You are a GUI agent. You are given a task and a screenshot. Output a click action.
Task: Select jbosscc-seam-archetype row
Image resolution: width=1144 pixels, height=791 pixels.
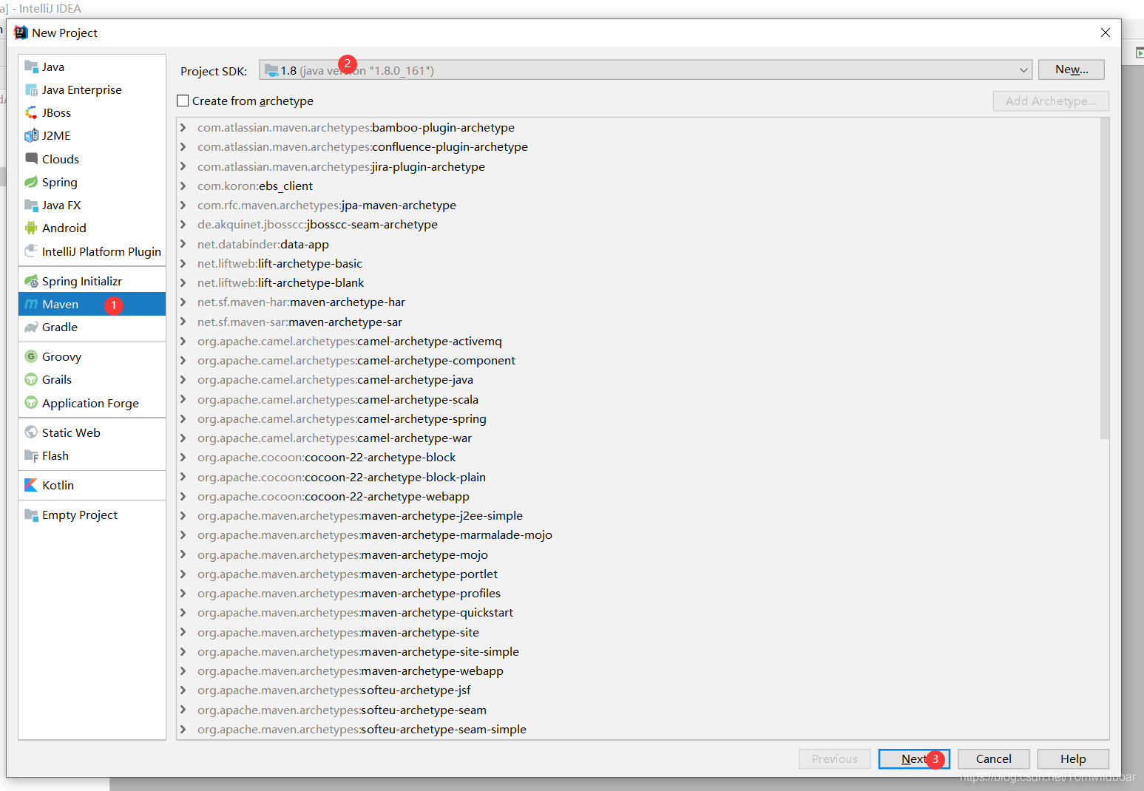pyautogui.click(x=638, y=225)
